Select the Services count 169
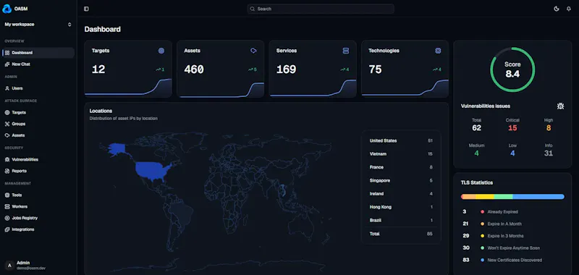Image resolution: width=579 pixels, height=275 pixels. pyautogui.click(x=286, y=69)
